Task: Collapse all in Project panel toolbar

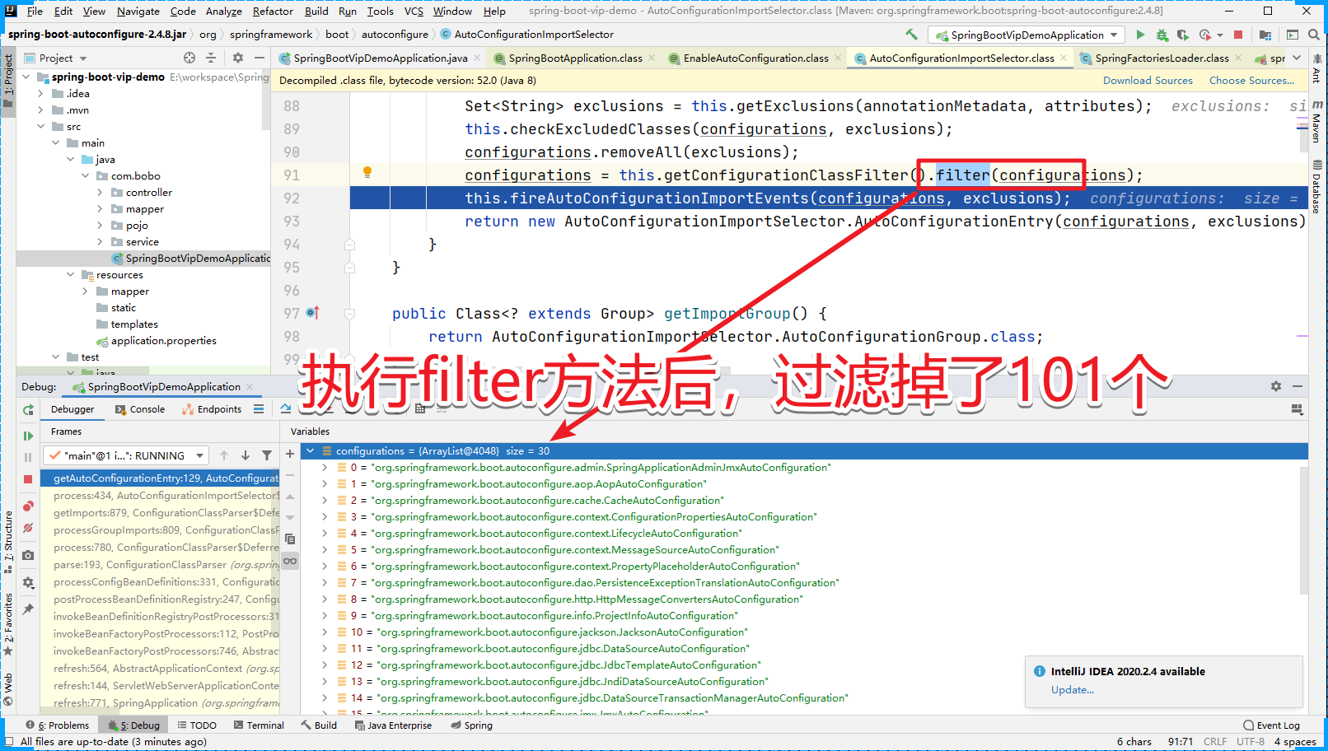Action: coord(211,58)
